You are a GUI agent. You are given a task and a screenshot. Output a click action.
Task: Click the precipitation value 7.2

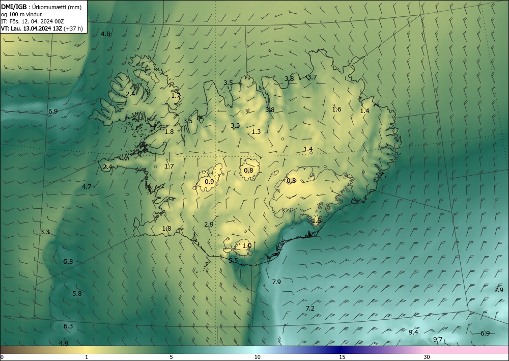pyautogui.click(x=310, y=308)
